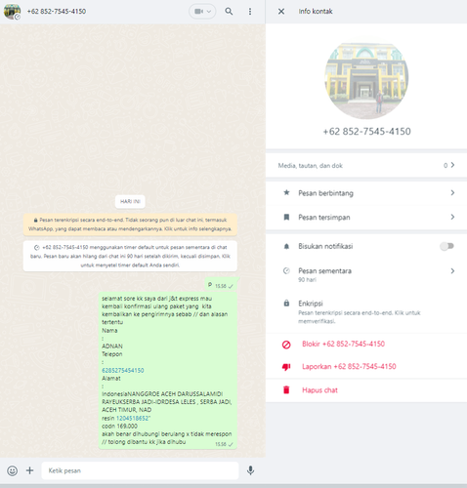
Task: Click the short "P" sent message bubble
Action: 222,285
